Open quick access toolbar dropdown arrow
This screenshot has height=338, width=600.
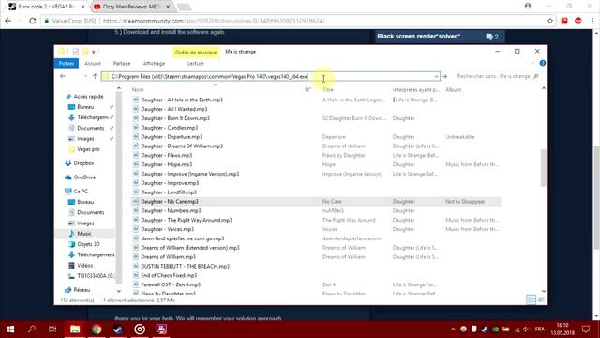tap(94, 52)
